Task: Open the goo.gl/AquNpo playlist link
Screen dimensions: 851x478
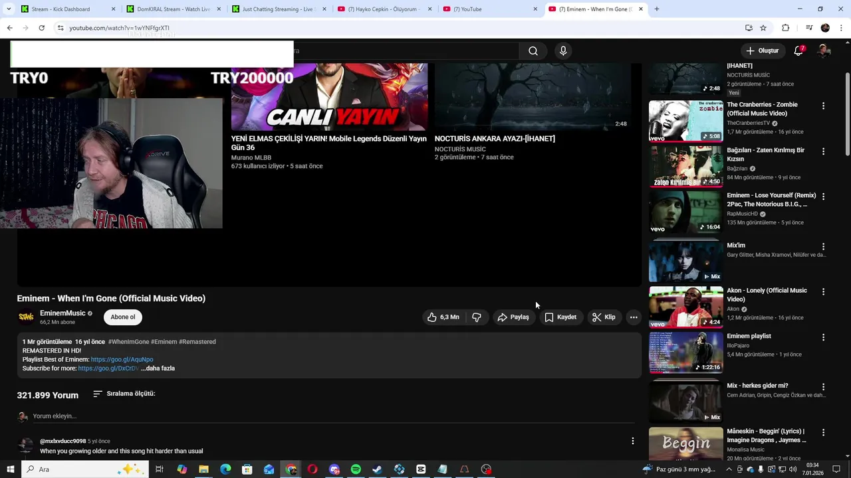Action: point(122,360)
